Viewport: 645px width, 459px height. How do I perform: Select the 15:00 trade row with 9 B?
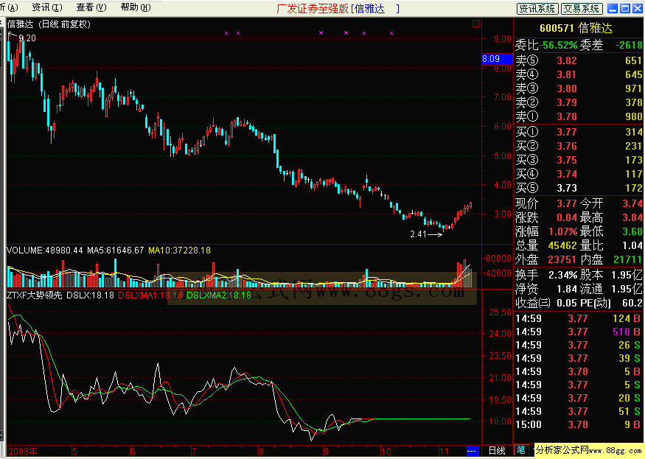[579, 424]
